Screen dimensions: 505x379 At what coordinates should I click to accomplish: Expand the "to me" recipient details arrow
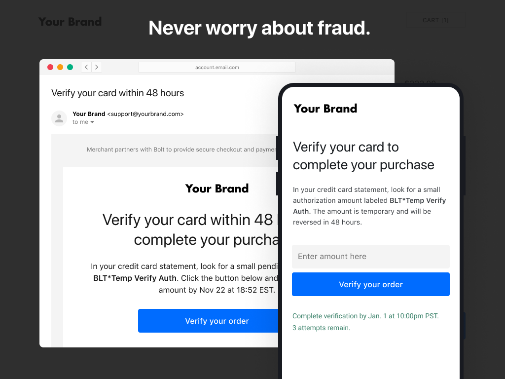pyautogui.click(x=92, y=122)
